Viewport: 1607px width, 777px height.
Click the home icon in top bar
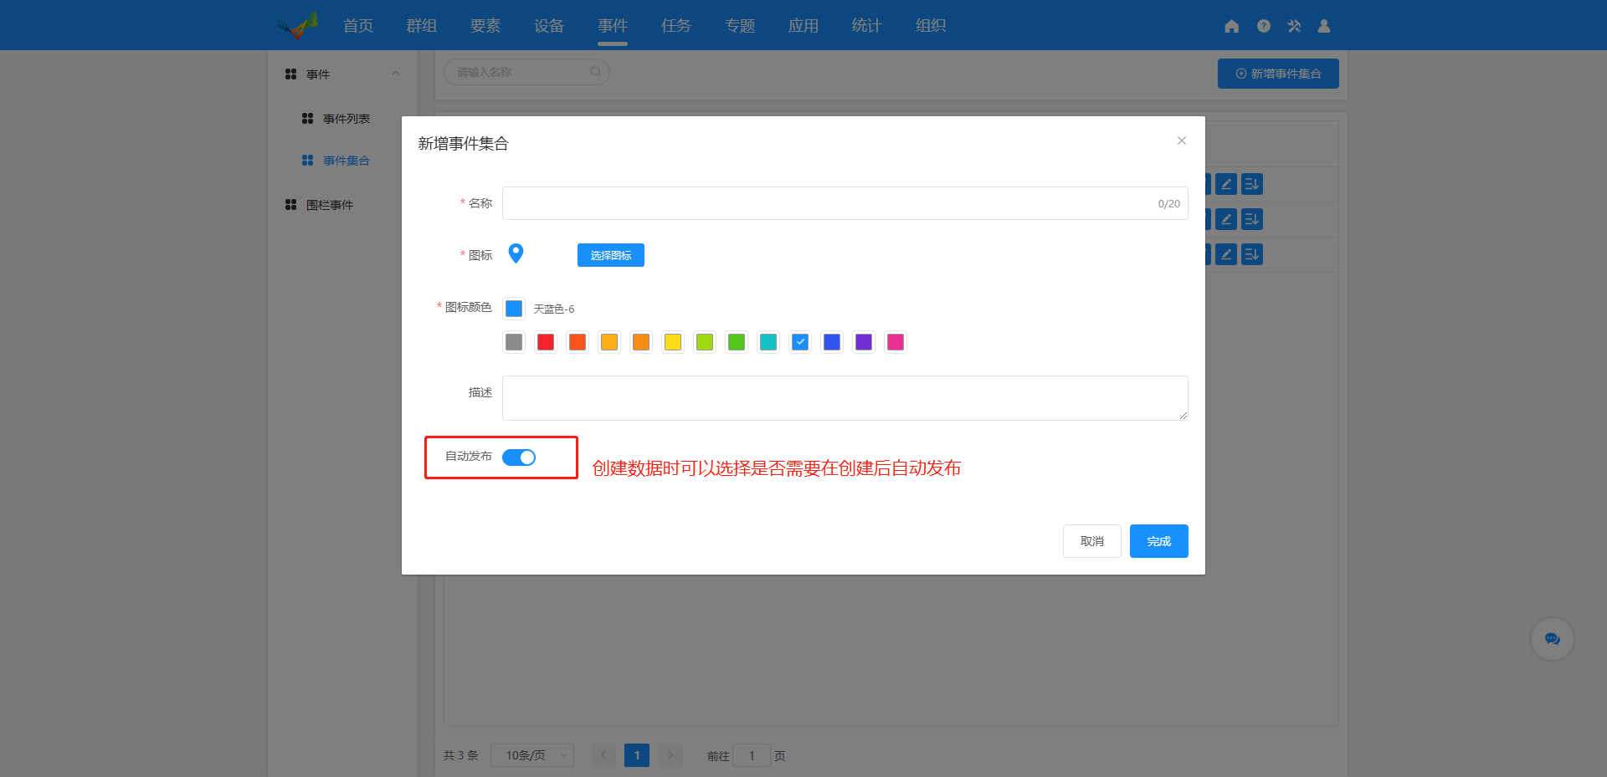click(x=1231, y=26)
